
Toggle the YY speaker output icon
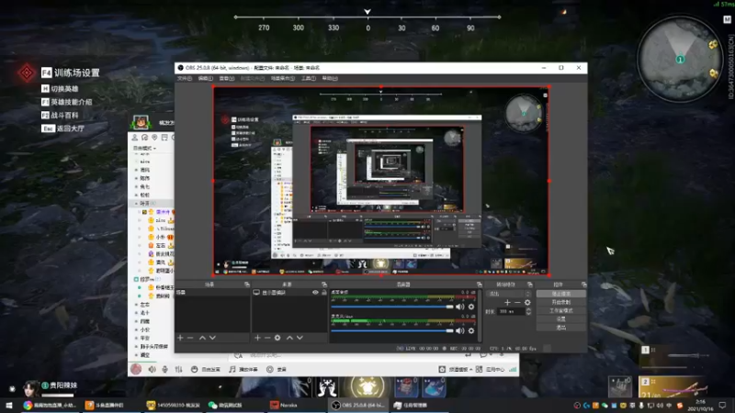(x=152, y=370)
